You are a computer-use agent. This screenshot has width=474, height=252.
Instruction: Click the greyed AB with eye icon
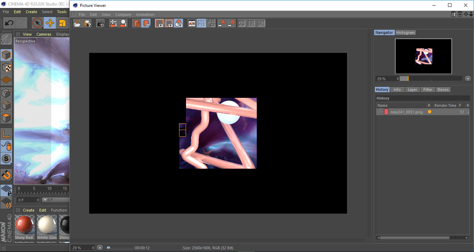211,24
